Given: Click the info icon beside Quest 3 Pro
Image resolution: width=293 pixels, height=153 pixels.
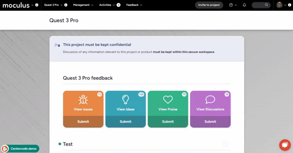Looking at the screenshot, I should click(x=66, y=5).
